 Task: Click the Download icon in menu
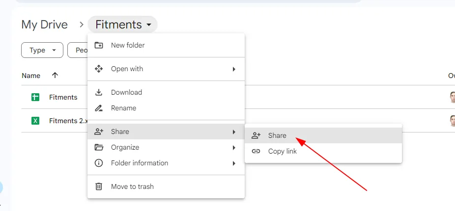coord(99,92)
